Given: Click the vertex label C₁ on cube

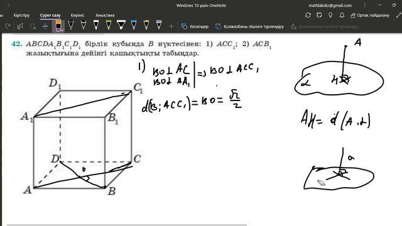Looking at the screenshot, I should point(138,88).
